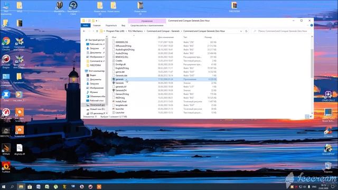Open the Comodo Dragon desktop shortcut
Viewport: 338px width, 190px height.
tap(6, 61)
